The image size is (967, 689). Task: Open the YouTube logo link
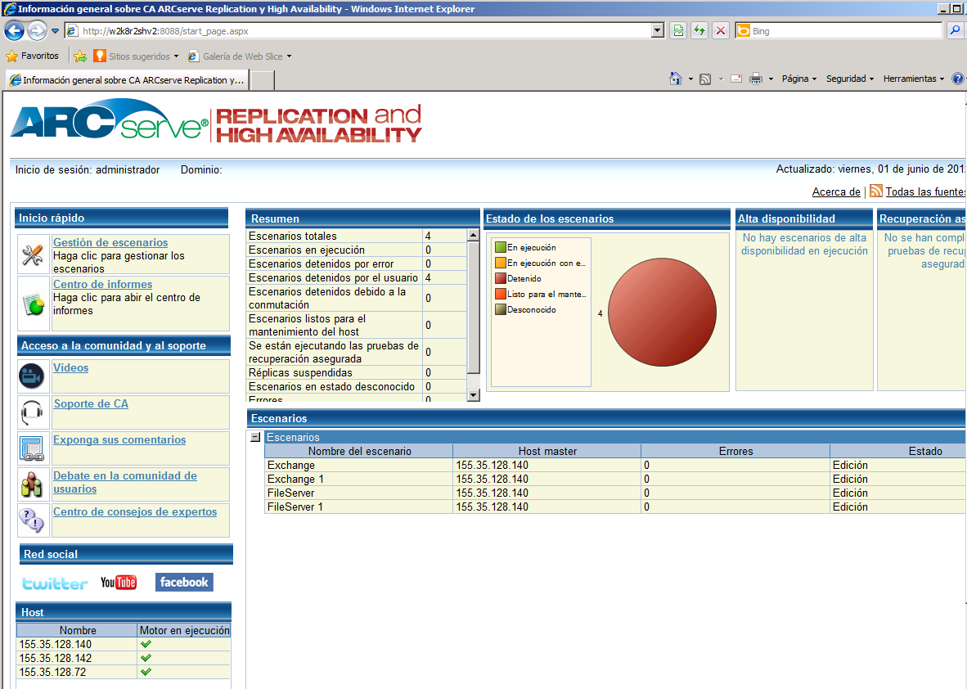[x=119, y=583]
